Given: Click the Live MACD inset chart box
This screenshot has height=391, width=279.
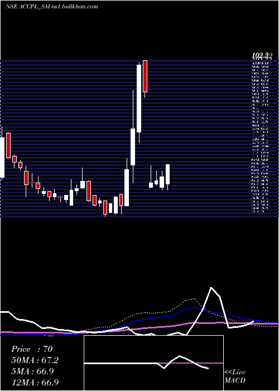Looking at the screenshot, I should pyautogui.click(x=153, y=363).
